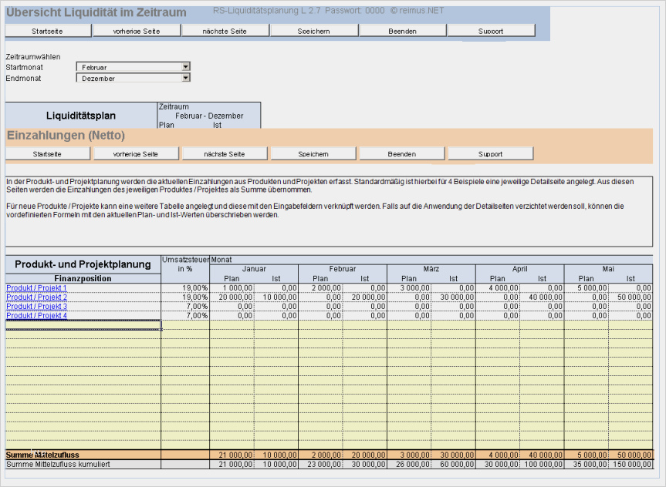
Task: Open the Produkt / Projekt 1 link
Action: [37, 287]
